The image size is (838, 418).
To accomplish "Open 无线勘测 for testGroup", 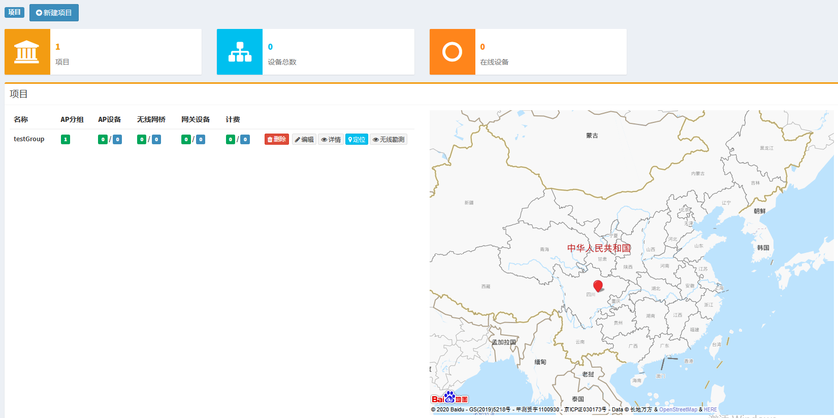I will tap(389, 139).
